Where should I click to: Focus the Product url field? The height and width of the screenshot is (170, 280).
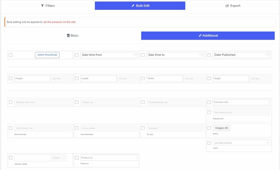tap(109, 158)
